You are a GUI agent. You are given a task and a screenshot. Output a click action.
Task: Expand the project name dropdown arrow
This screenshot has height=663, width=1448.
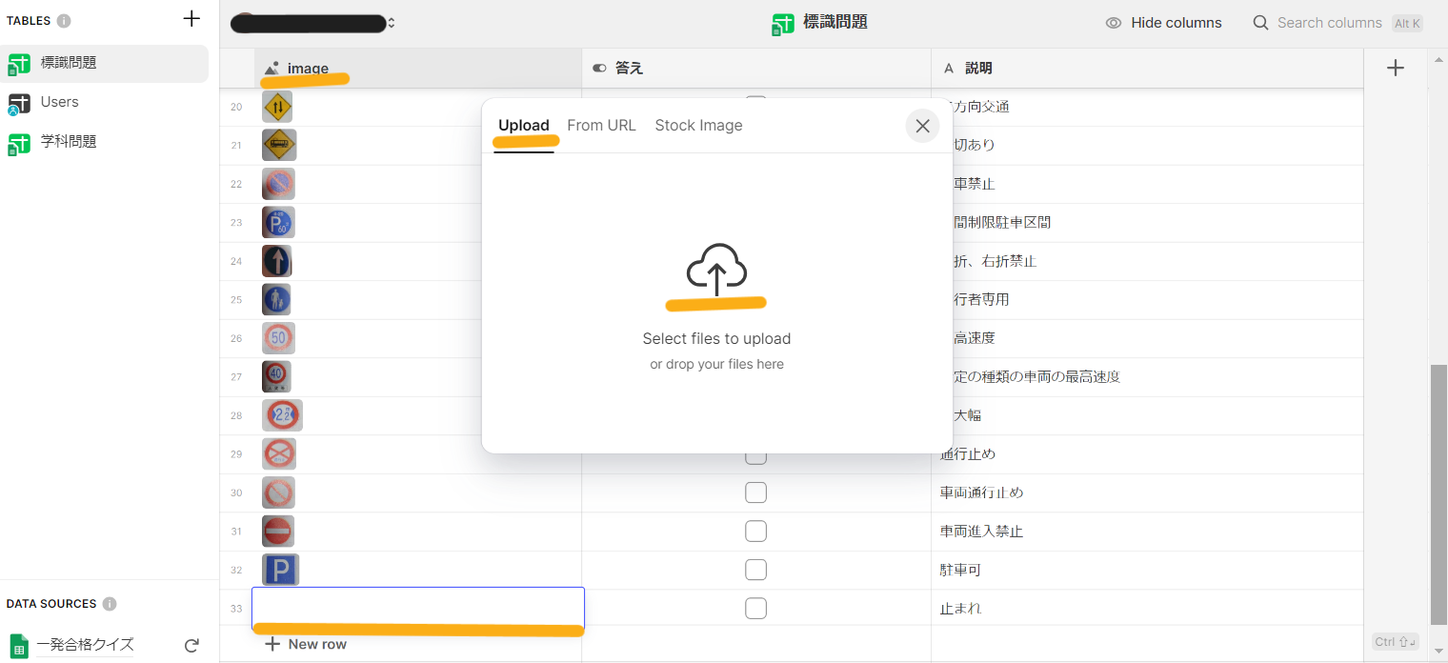pos(391,23)
